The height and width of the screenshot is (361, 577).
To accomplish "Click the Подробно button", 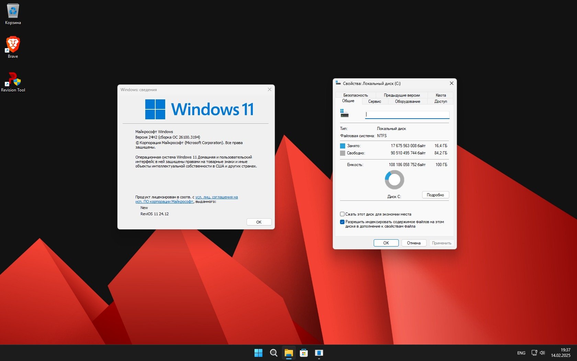I will (435, 195).
